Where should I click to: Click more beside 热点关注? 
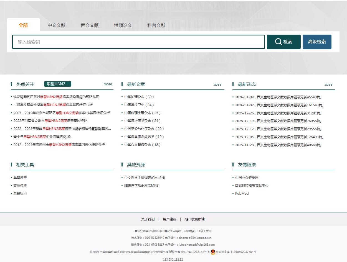[108, 84]
